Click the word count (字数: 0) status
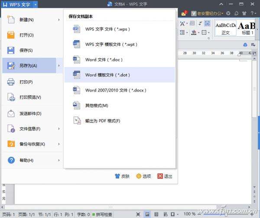 click(x=83, y=215)
